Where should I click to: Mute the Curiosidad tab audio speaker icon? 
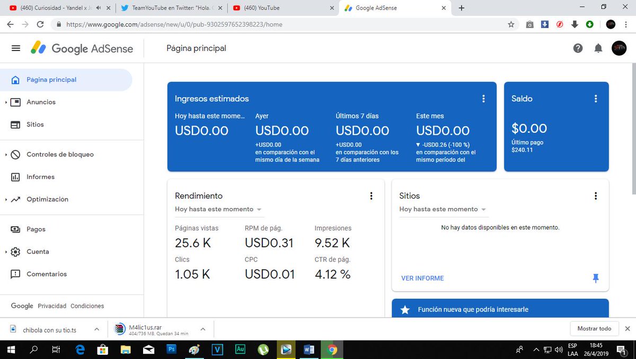[x=99, y=8]
